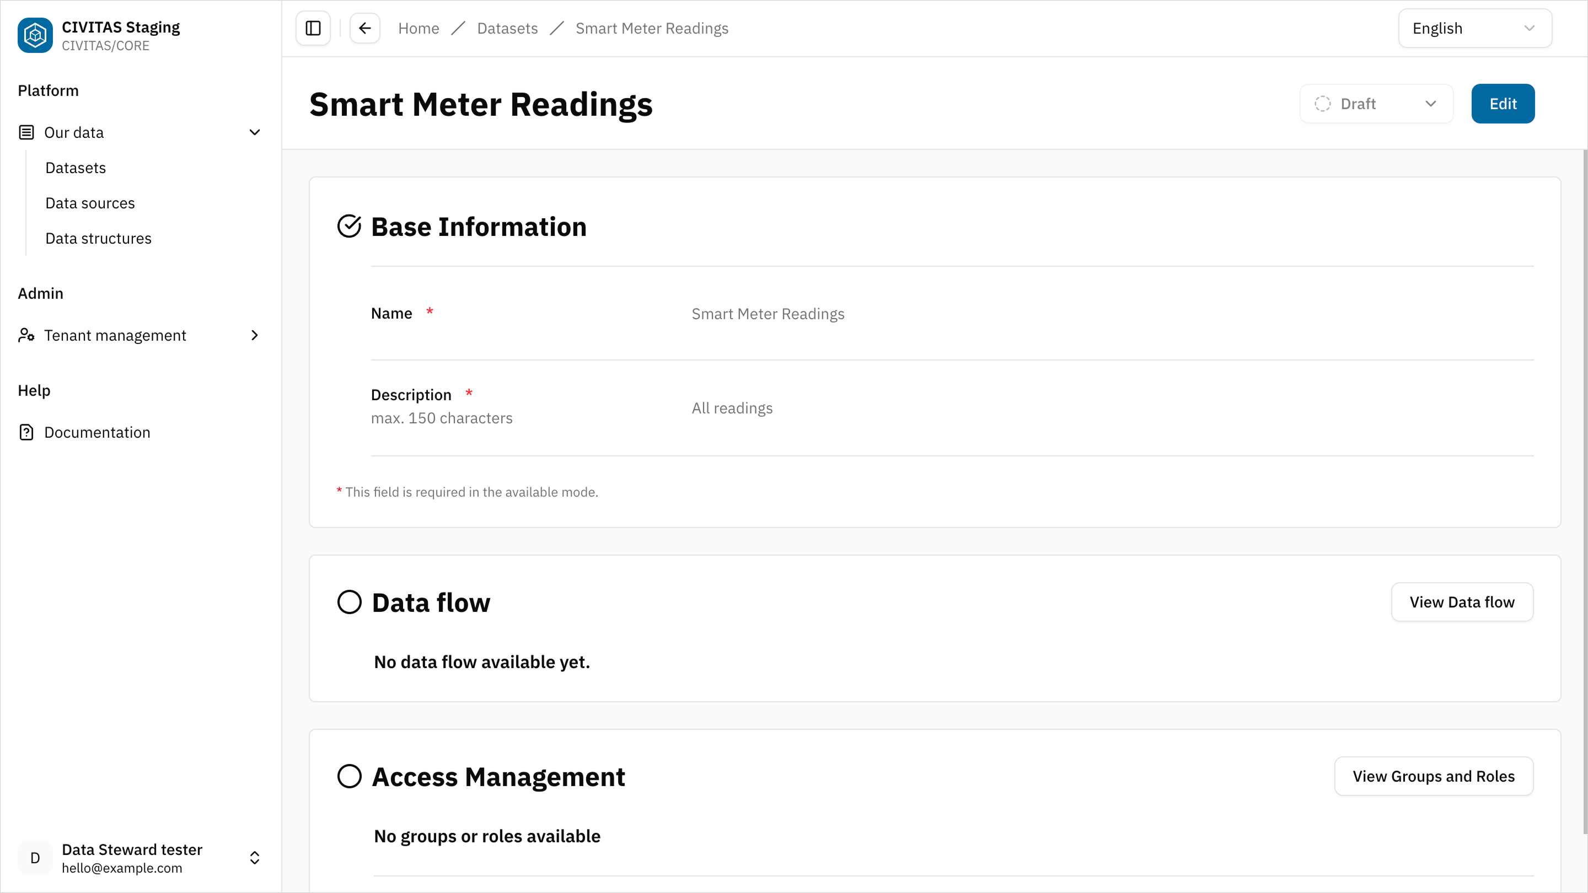Click the CIVITAS Staging hexagon logo

pos(35,35)
